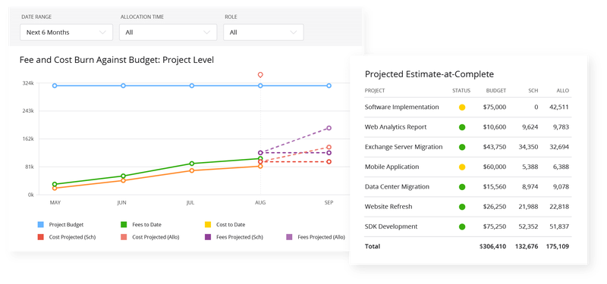Click green status dot for SDK Development
The image size is (607, 284).
tap(462, 226)
